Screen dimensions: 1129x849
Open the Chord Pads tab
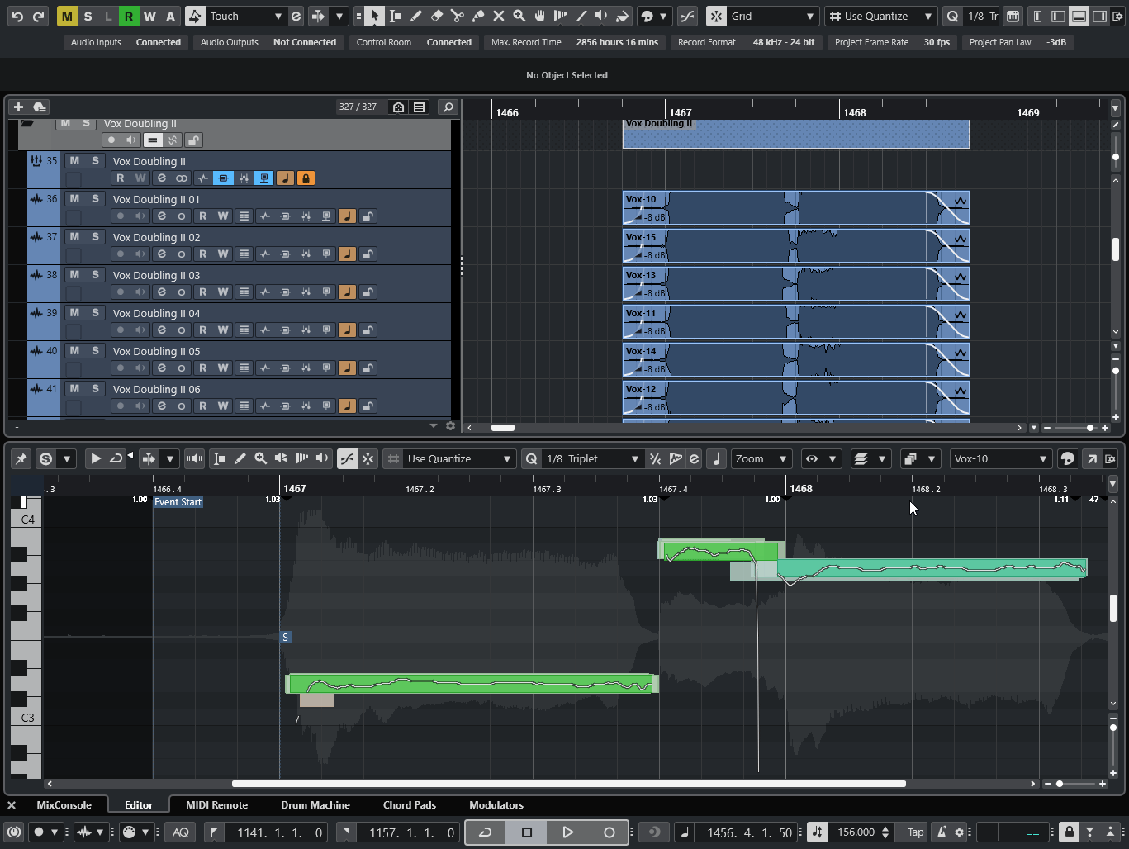point(409,805)
